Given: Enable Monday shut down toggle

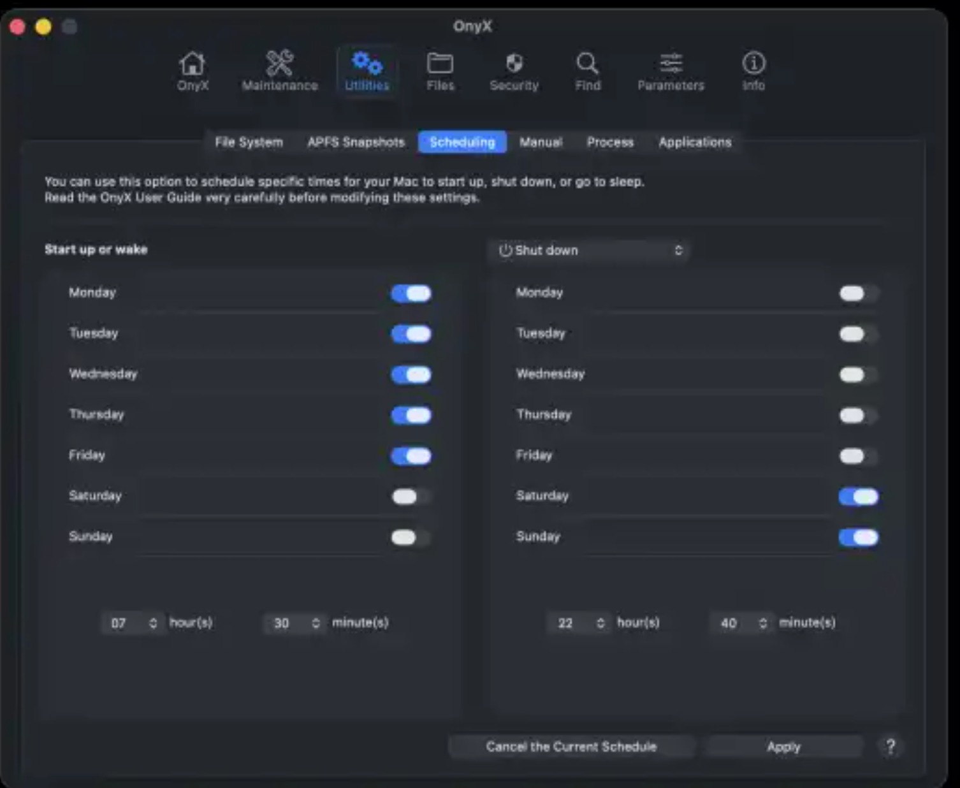Looking at the screenshot, I should (859, 293).
